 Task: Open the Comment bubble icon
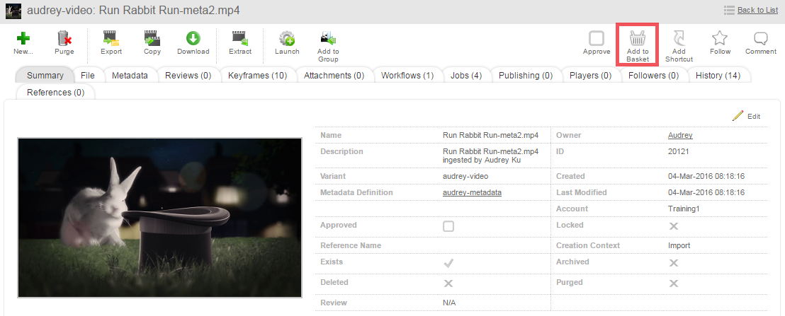(x=761, y=39)
